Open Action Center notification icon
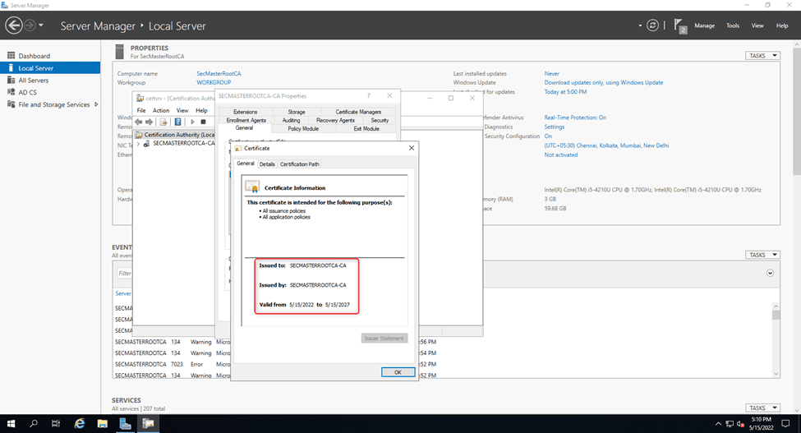The width and height of the screenshot is (801, 433). [x=785, y=424]
